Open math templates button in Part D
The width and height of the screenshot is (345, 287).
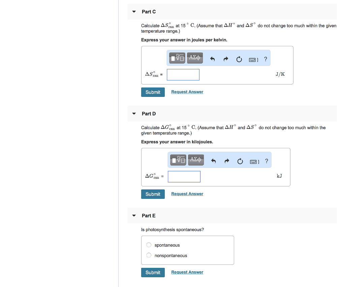pos(178,160)
